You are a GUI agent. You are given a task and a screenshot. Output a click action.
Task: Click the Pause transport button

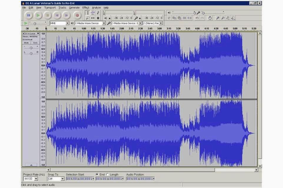(x=29, y=16)
